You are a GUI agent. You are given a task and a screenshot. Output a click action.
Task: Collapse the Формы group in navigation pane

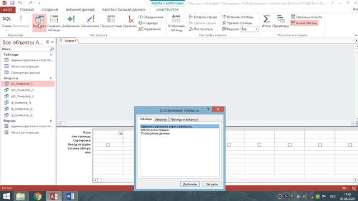coord(50,121)
